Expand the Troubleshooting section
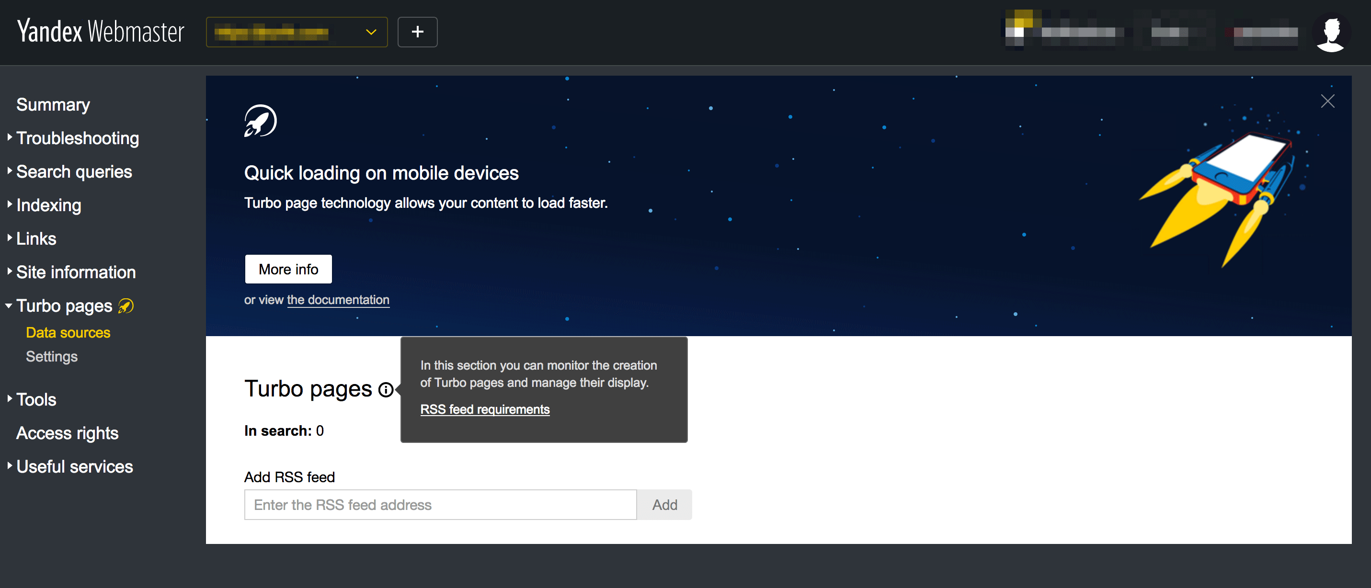Screen dimensions: 1371x588 coord(78,138)
